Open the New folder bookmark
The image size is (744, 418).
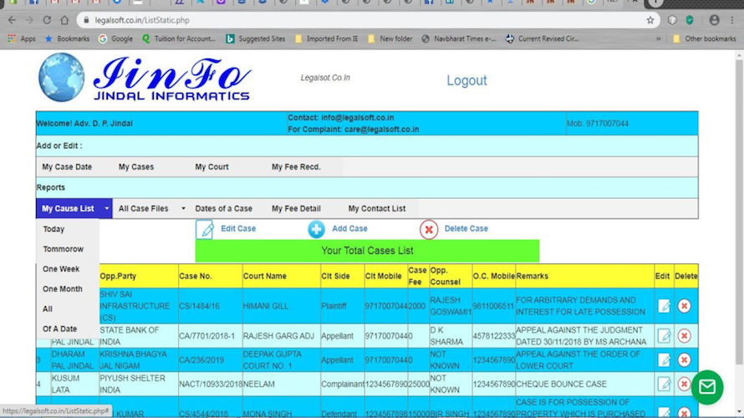pyautogui.click(x=390, y=39)
